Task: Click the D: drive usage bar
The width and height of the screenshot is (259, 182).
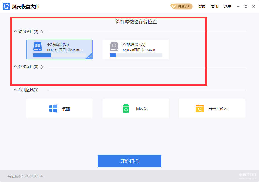Action: pos(136,55)
